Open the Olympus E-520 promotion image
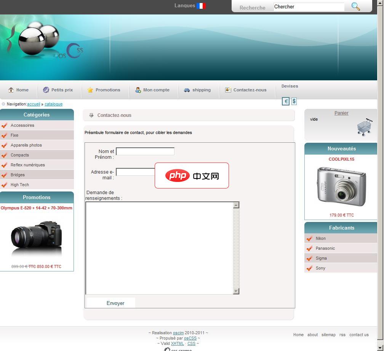 [x=37, y=238]
